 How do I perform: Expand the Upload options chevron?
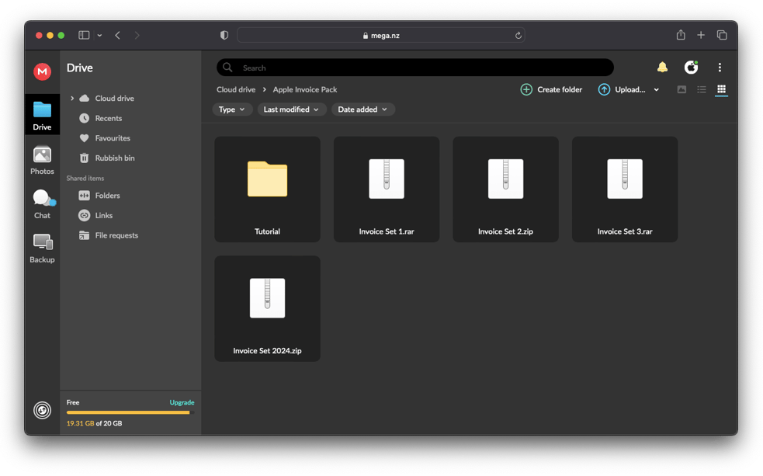coord(656,89)
